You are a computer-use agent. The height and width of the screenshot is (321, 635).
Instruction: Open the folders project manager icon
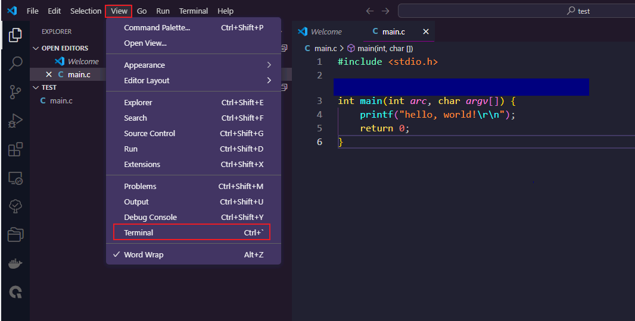pos(15,234)
